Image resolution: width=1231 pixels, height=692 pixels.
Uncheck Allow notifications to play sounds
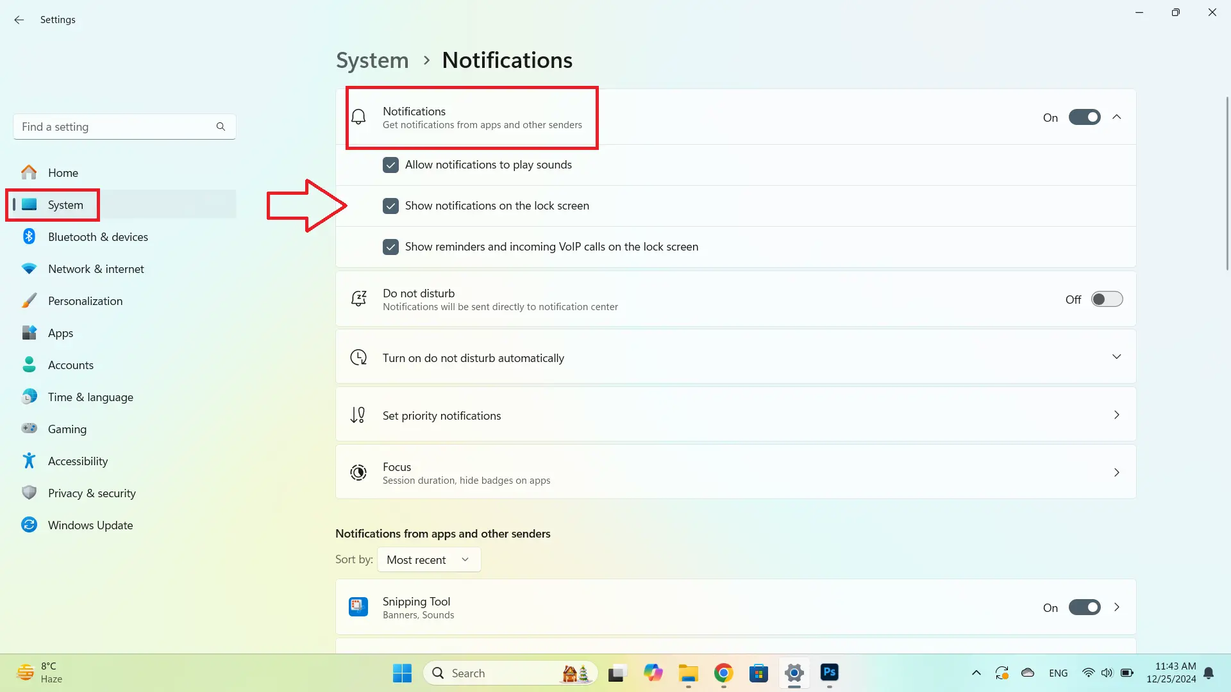(x=390, y=165)
